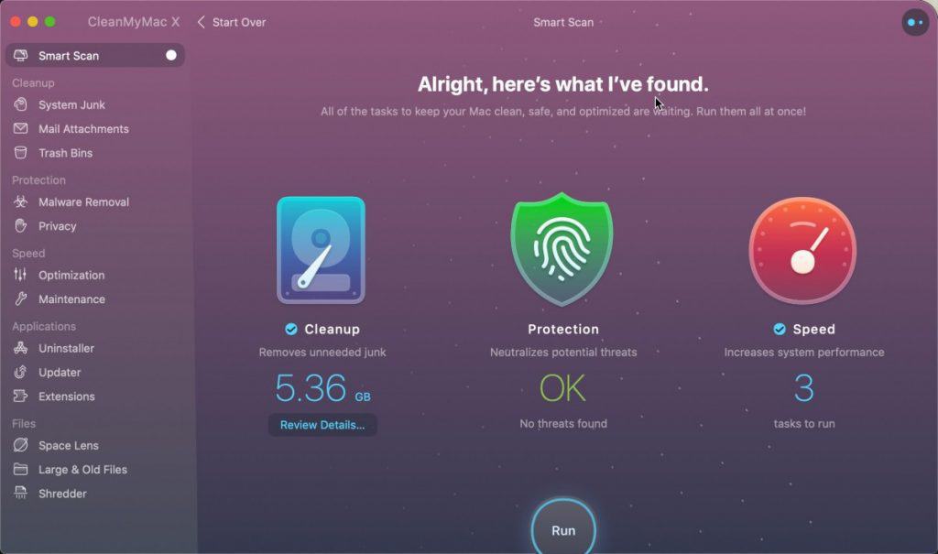Uncheck the Cleanup checkbox

point(291,329)
